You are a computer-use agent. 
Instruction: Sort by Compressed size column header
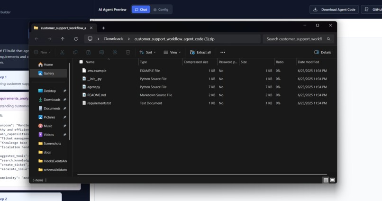tap(196, 62)
